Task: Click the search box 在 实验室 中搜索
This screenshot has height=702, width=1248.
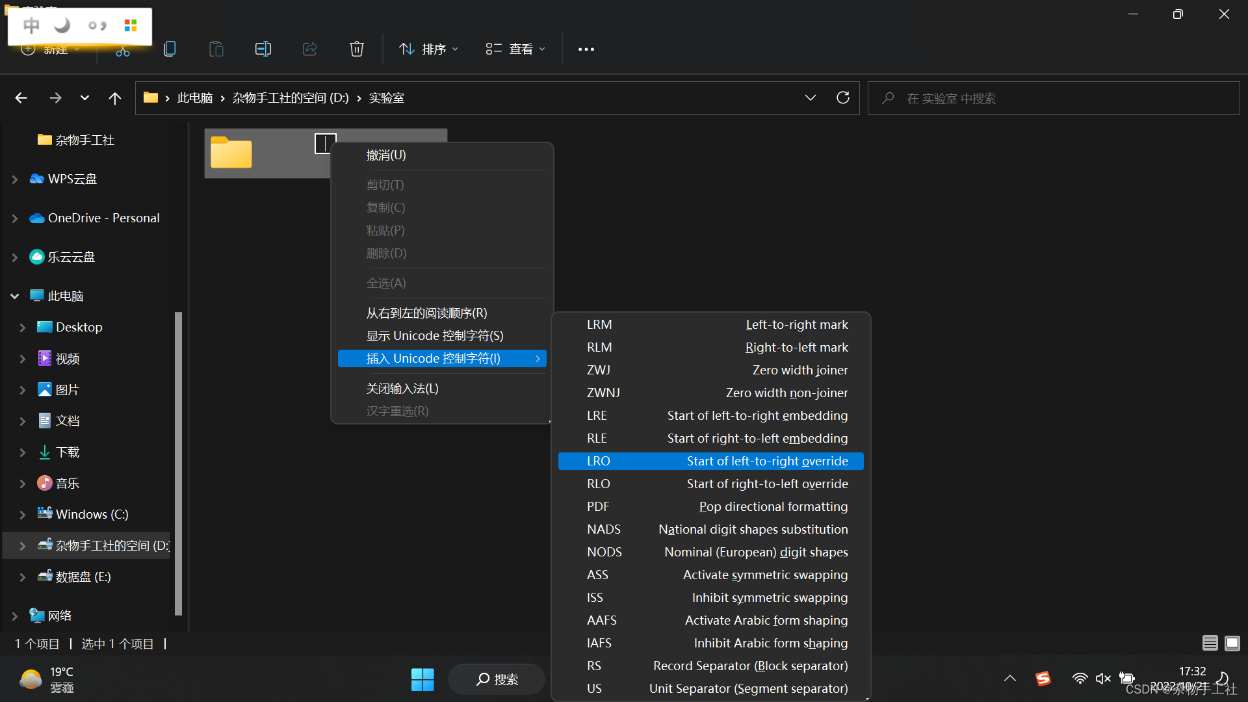Action: (1053, 98)
